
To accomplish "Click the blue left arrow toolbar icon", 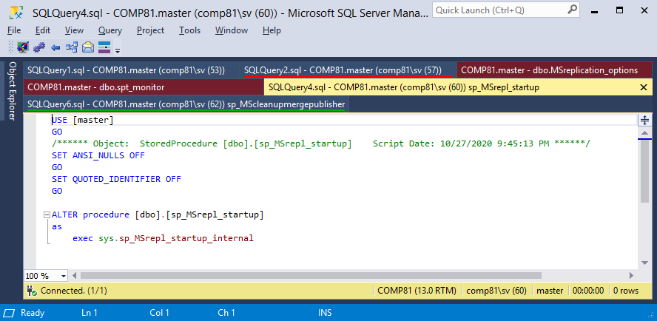I will coord(55,48).
